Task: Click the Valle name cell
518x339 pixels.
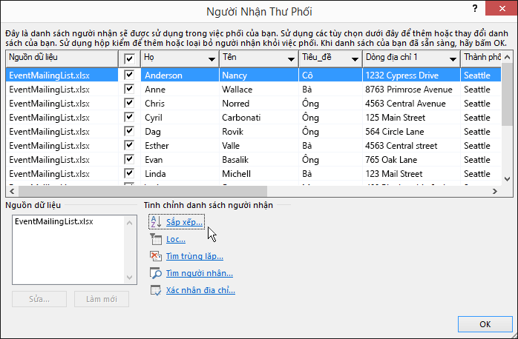Action: point(259,146)
